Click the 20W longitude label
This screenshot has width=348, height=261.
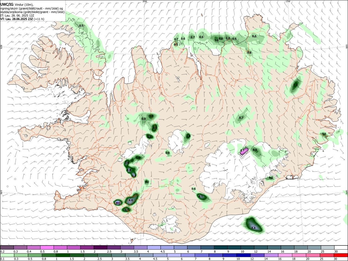145,1
